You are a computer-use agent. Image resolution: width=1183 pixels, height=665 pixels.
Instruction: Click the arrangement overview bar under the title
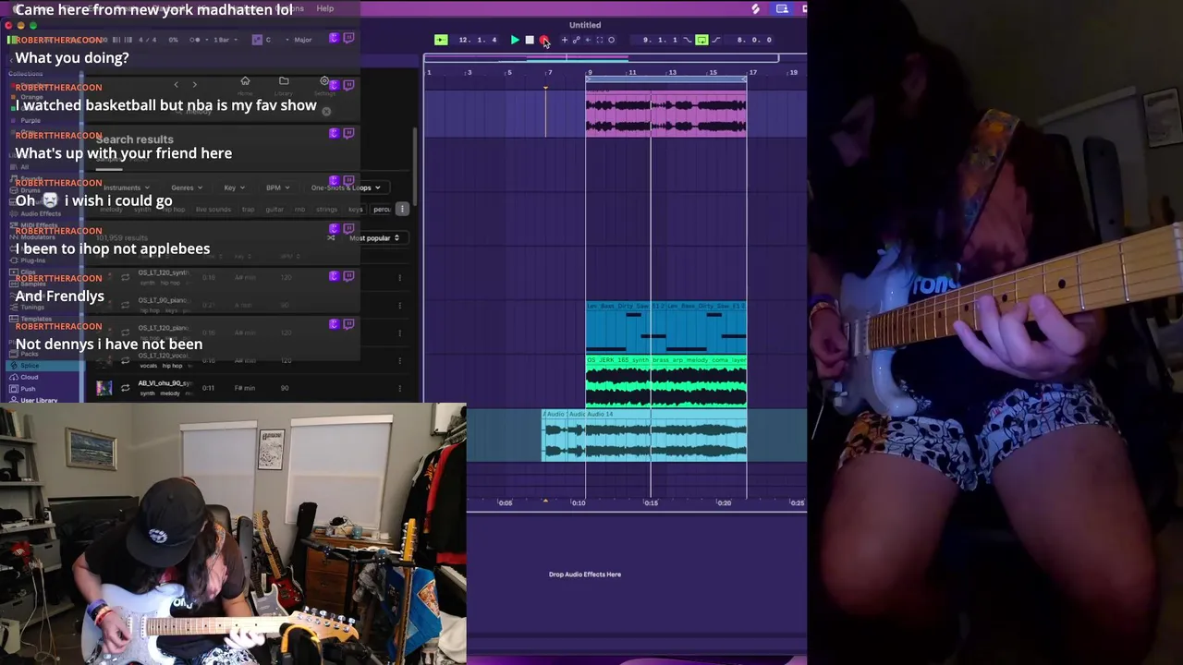click(601, 58)
